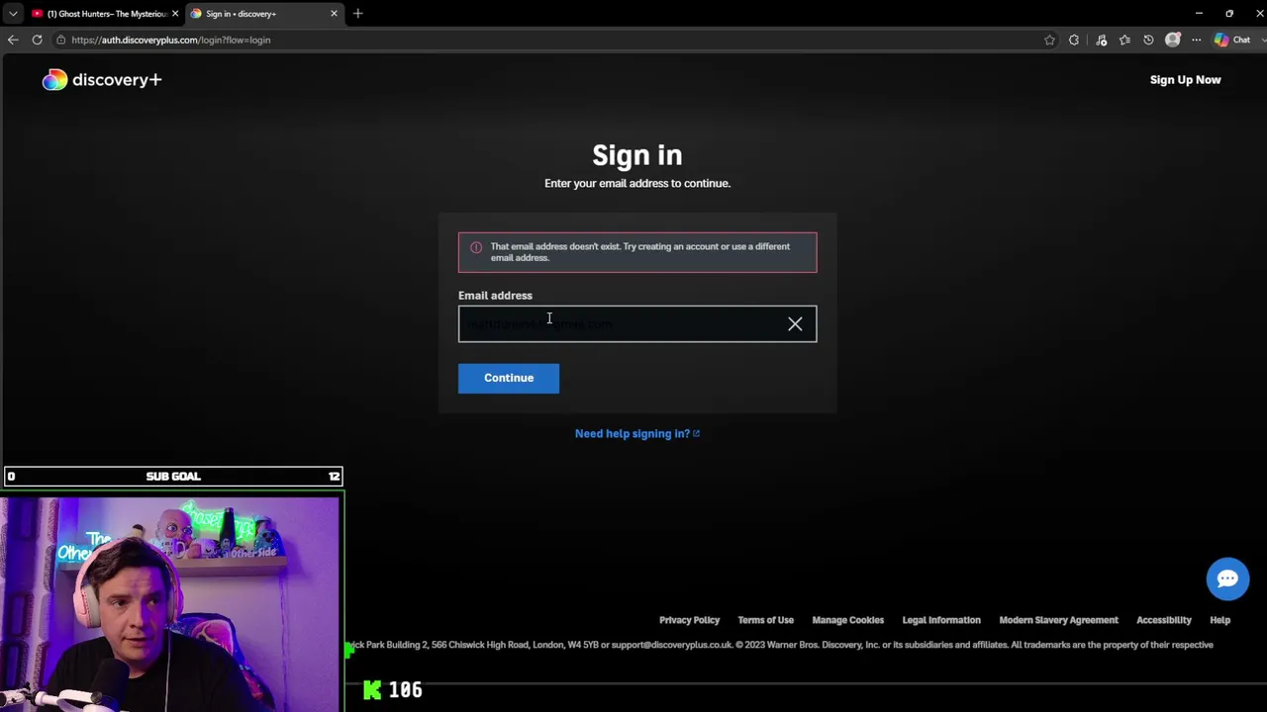Open the browser Extensions puzzle icon
The height and width of the screenshot is (712, 1267).
(x=1074, y=40)
